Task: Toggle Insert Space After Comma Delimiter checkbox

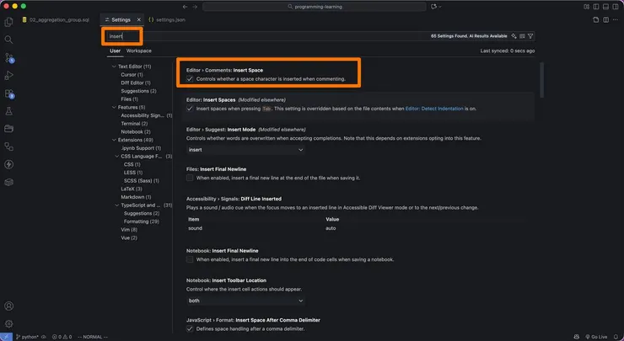Action: [x=190, y=328]
